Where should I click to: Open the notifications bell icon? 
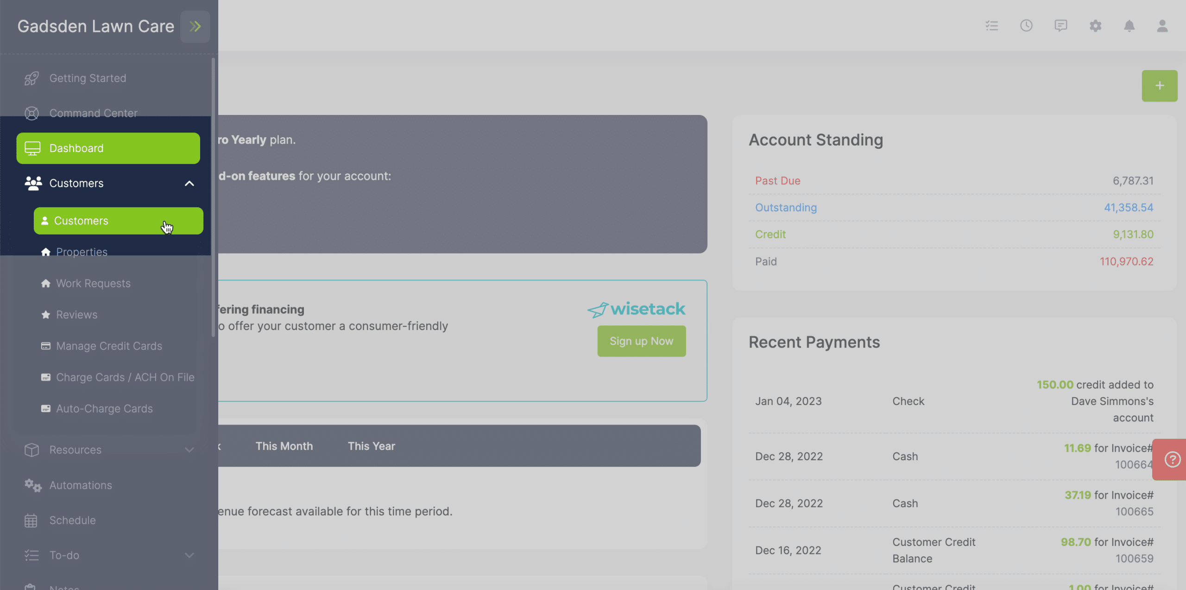(1129, 26)
